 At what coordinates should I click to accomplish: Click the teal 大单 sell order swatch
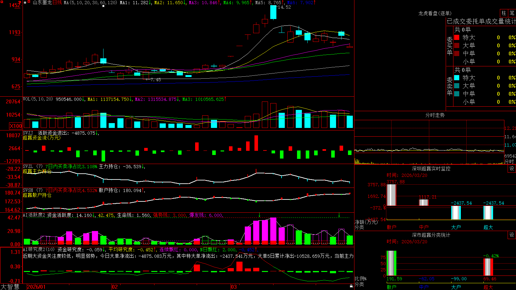(x=457, y=86)
